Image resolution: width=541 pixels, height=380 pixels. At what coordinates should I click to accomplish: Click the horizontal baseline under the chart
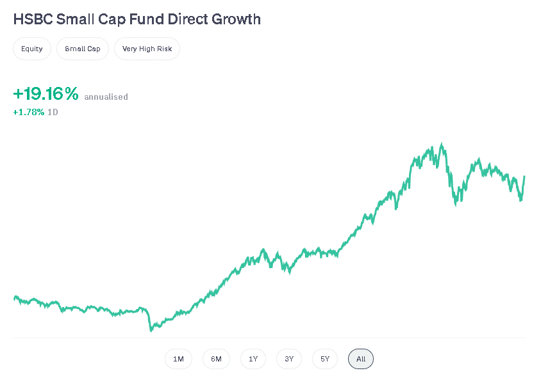(x=269, y=337)
